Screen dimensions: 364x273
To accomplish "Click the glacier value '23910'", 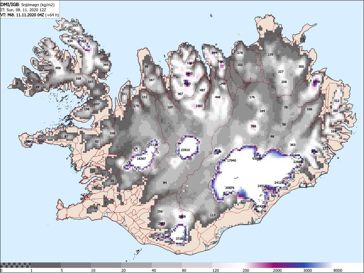I will click(x=185, y=150).
